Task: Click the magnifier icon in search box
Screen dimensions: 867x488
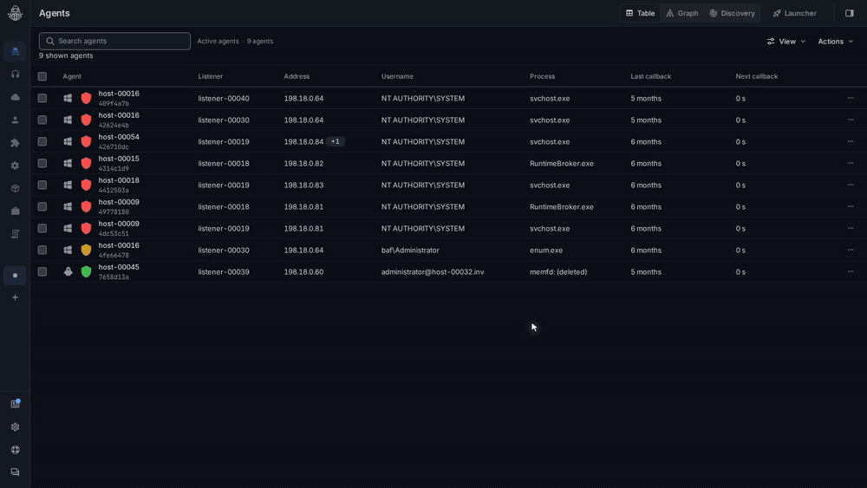Action: 50,41
